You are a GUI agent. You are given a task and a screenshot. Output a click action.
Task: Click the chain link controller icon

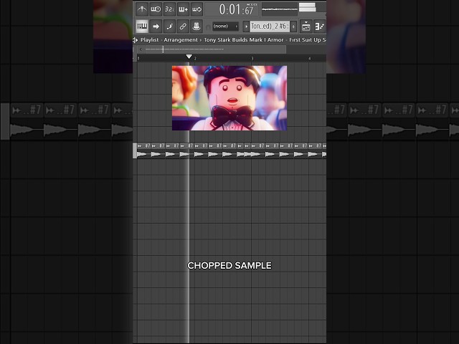pyautogui.click(x=183, y=27)
